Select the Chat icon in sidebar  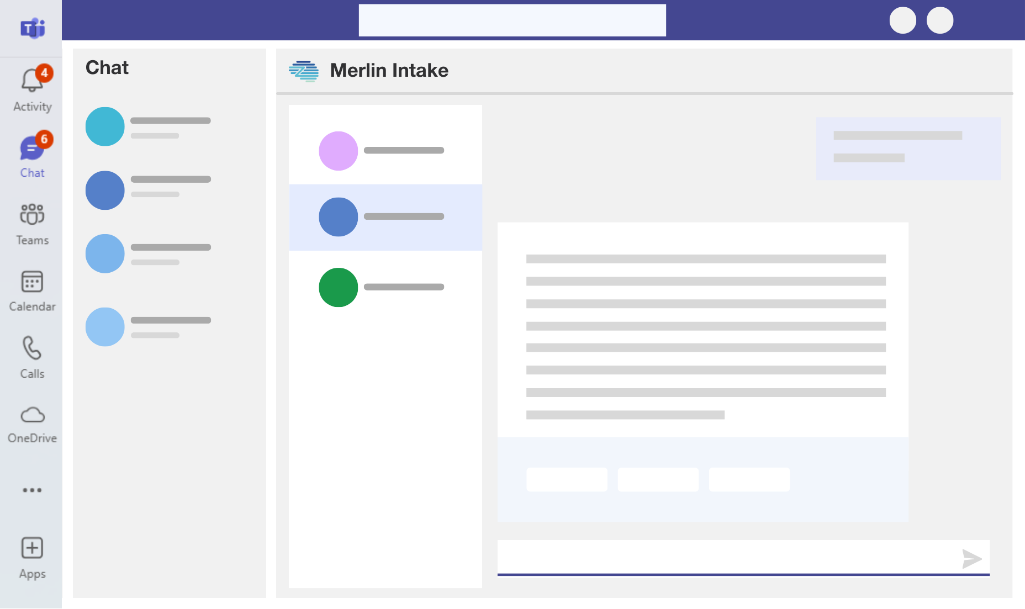tap(31, 149)
